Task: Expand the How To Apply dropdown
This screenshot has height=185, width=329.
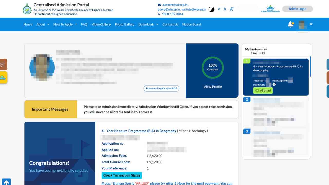Action: (65, 24)
